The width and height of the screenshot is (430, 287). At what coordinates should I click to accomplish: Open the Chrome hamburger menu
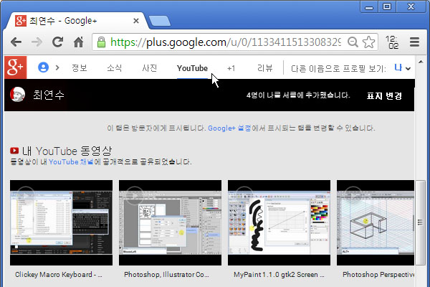pyautogui.click(x=414, y=42)
